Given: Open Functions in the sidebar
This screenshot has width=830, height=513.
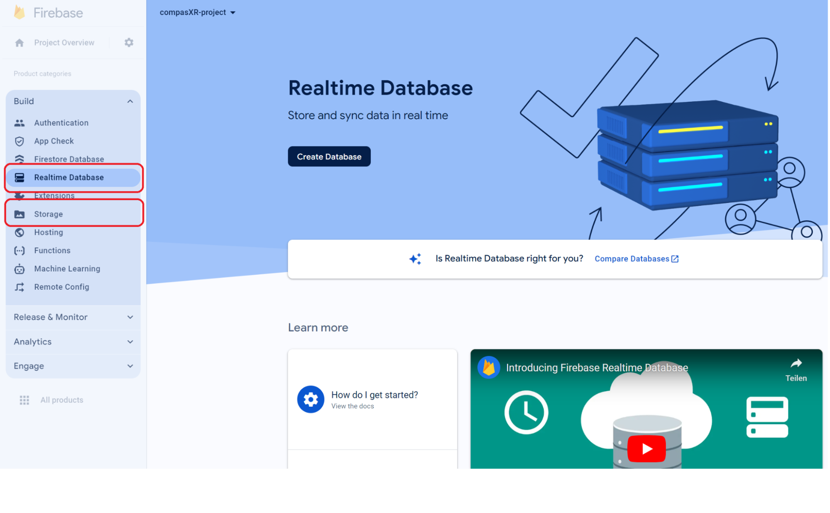Looking at the screenshot, I should [52, 250].
